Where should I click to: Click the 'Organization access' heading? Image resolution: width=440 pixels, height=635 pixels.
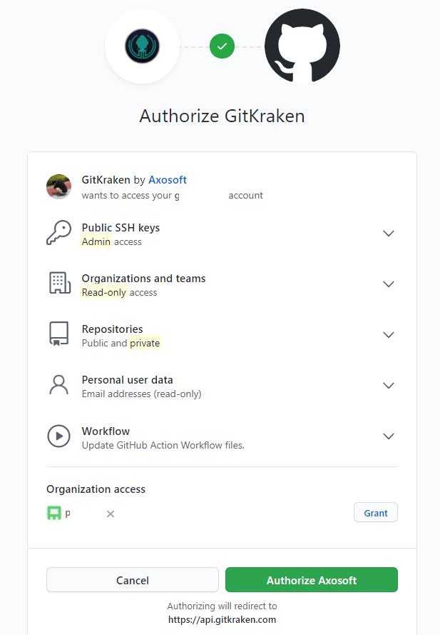pyautogui.click(x=96, y=489)
